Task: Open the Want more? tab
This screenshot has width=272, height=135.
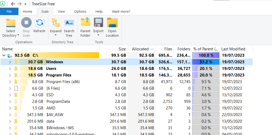Action: pyautogui.click(x=121, y=11)
